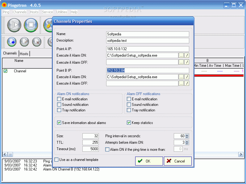Click the Point B IP field
The width and height of the screenshot is (246, 184).
(148, 70)
